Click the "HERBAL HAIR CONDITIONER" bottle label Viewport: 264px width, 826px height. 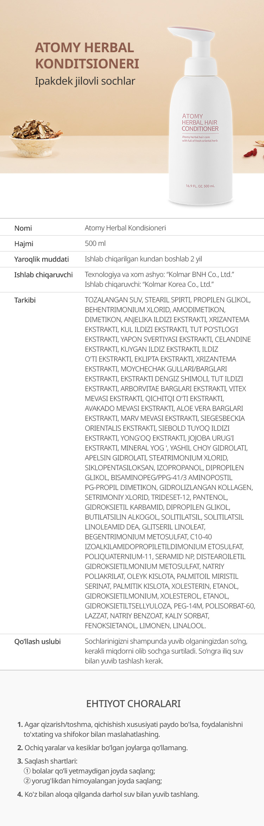click(200, 126)
